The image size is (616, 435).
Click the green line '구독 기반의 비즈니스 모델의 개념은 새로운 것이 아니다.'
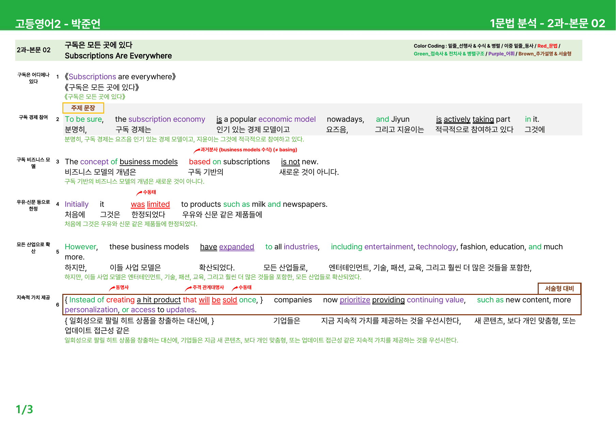click(x=135, y=182)
